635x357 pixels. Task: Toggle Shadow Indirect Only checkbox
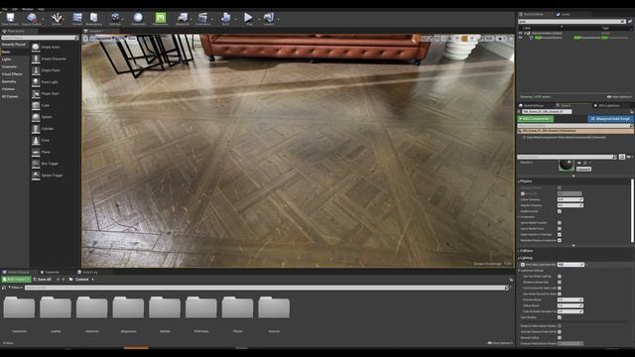pos(560,282)
